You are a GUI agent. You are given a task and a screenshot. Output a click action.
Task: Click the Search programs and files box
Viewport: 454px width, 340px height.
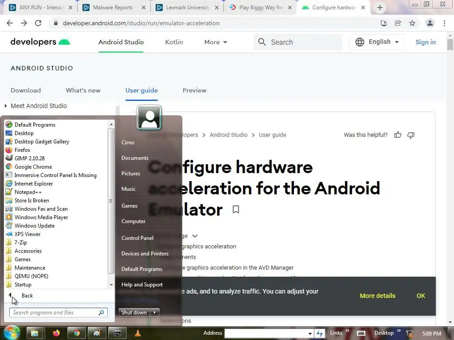pos(58,313)
